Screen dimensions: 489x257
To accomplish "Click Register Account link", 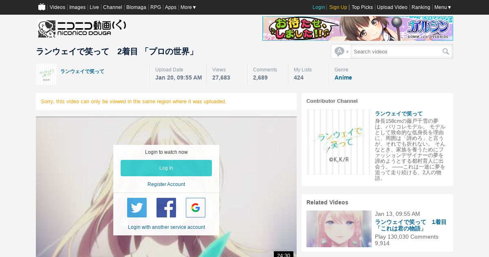I will [x=166, y=184].
